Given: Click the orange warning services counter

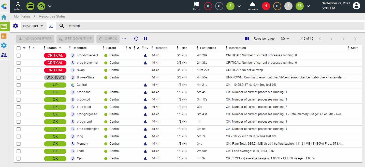Looking at the screenshot, I should coord(277,6).
